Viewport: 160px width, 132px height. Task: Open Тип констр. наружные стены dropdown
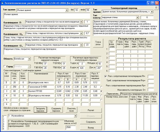click(137, 18)
